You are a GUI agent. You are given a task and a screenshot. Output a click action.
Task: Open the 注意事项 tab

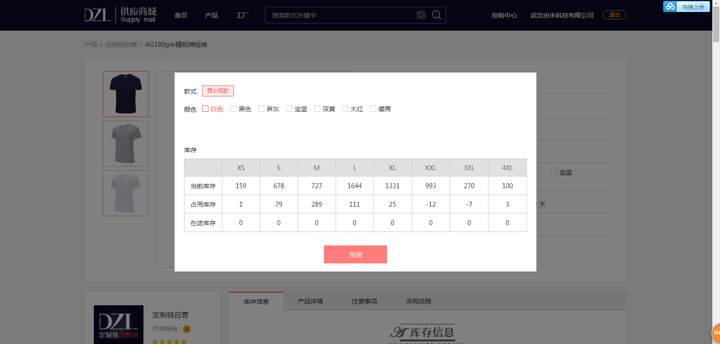[x=365, y=301]
